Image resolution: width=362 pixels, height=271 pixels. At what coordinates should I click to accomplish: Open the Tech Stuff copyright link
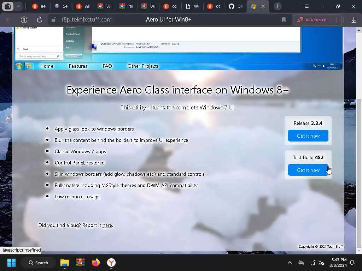335,247
